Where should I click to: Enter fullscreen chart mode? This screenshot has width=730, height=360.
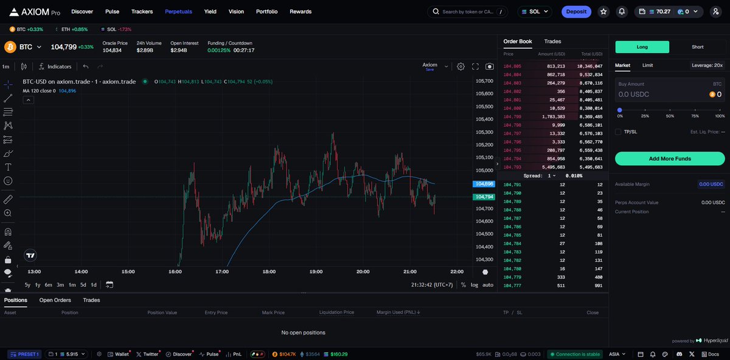pos(475,66)
